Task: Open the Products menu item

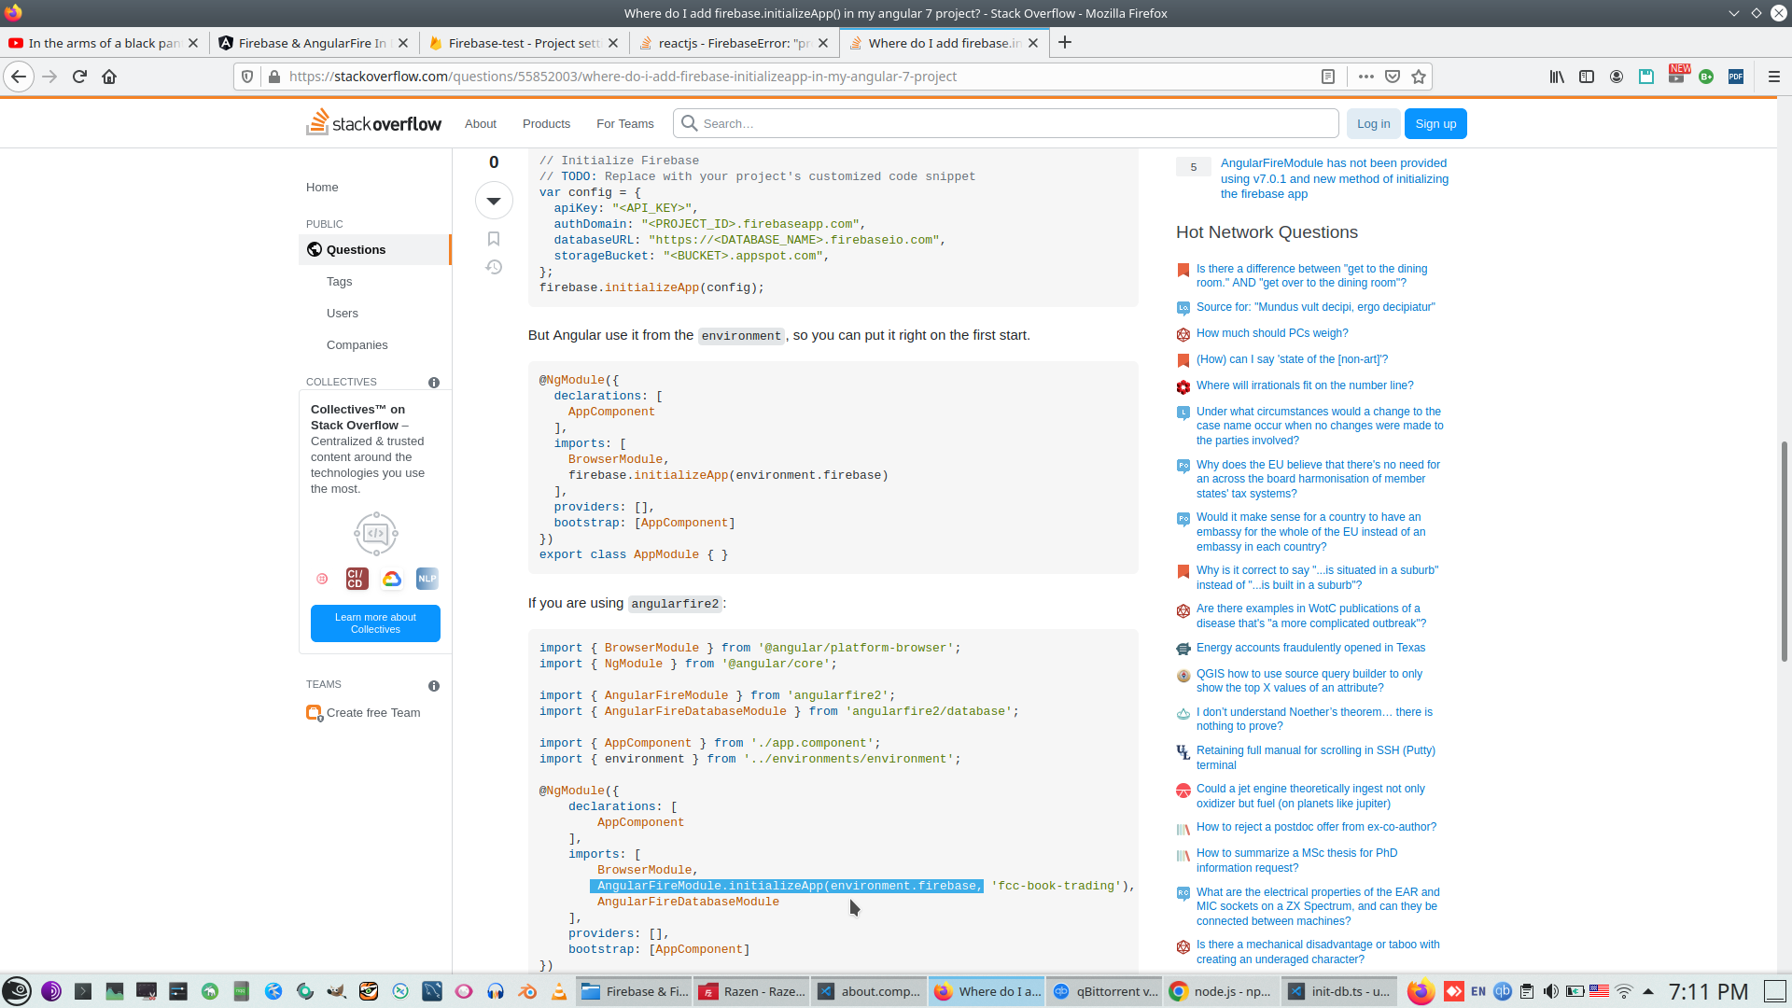Action: tap(546, 123)
